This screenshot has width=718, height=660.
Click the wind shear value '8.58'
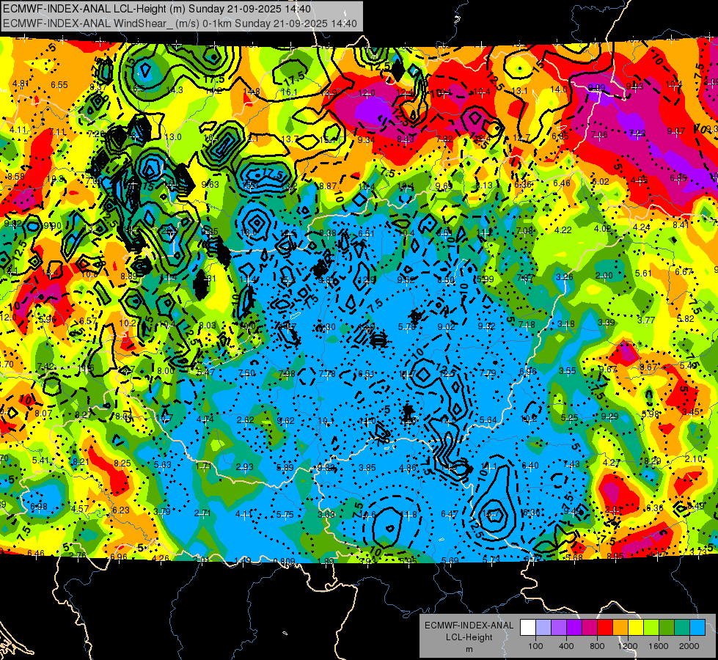click(x=16, y=176)
